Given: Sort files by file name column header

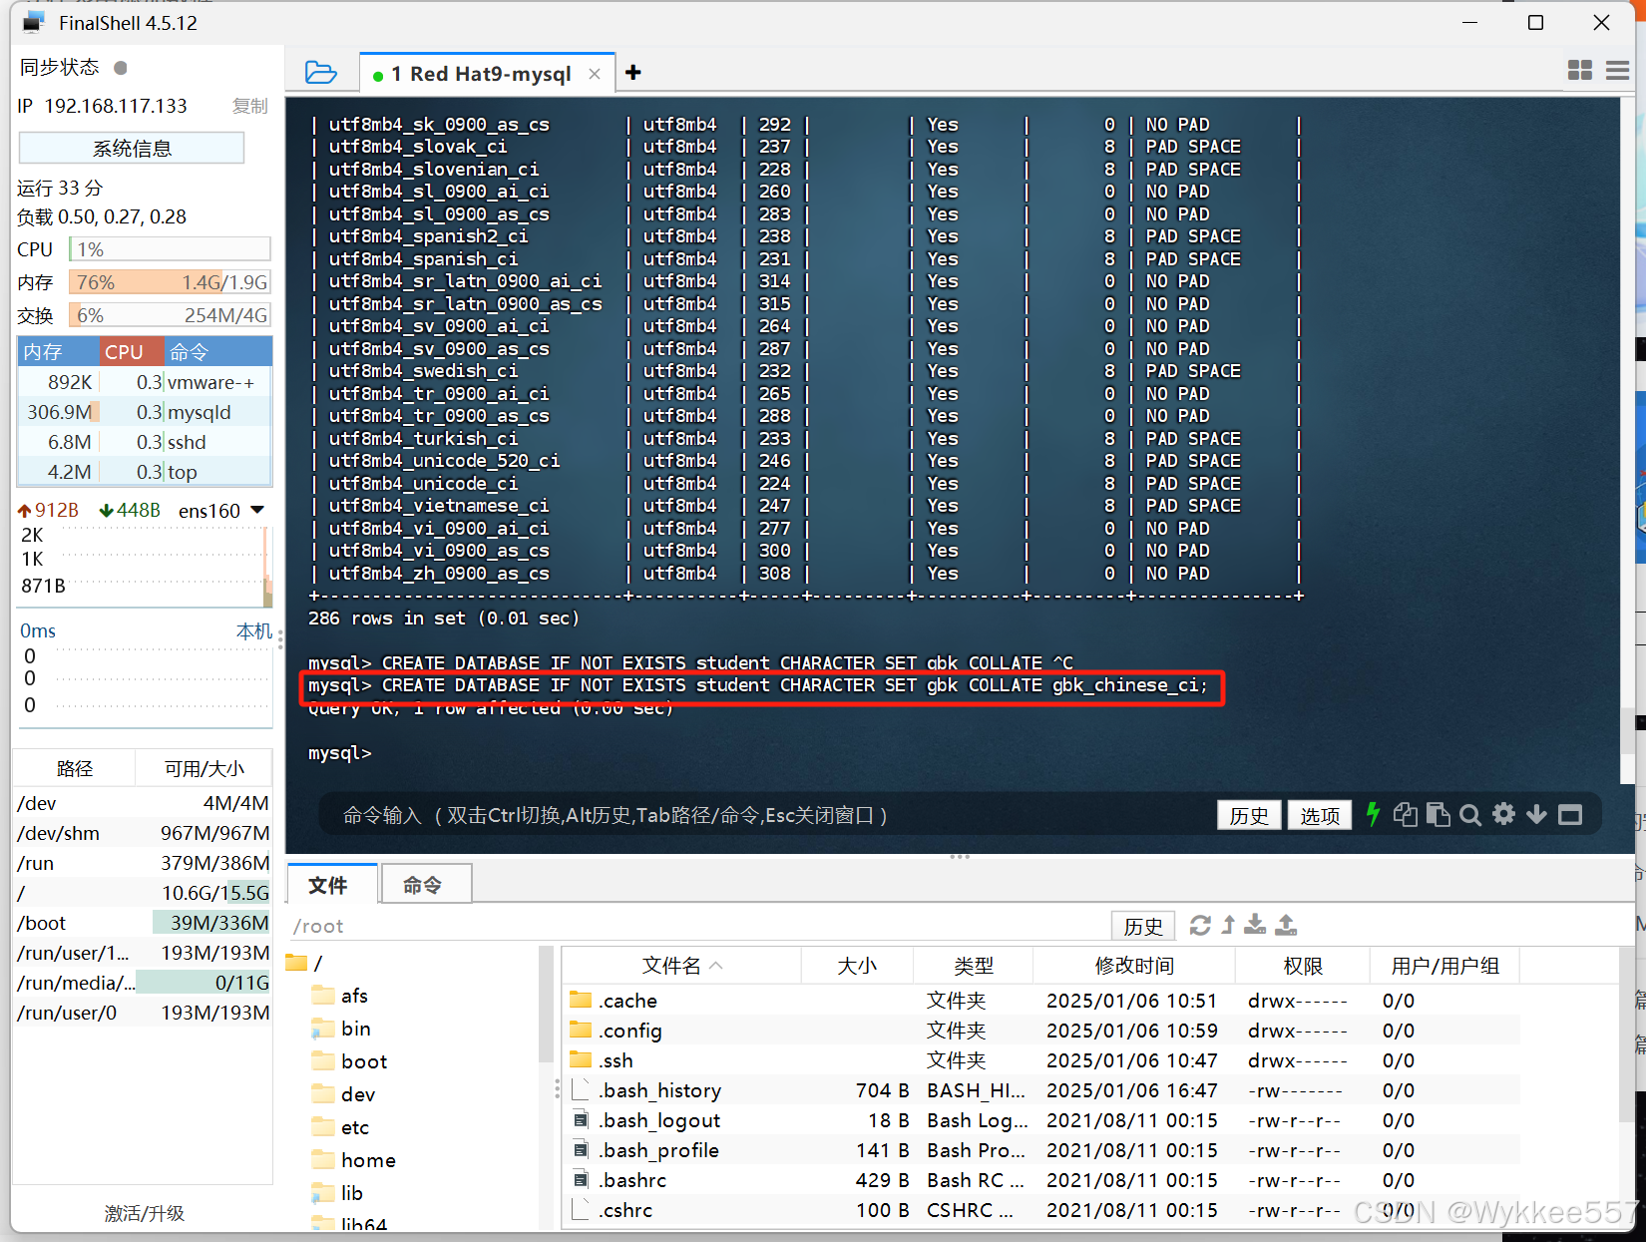Looking at the screenshot, I should click(x=682, y=966).
